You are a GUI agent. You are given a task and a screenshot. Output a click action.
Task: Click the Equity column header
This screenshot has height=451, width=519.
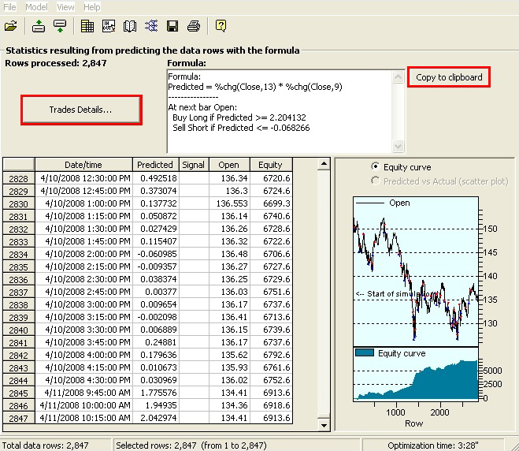click(271, 165)
